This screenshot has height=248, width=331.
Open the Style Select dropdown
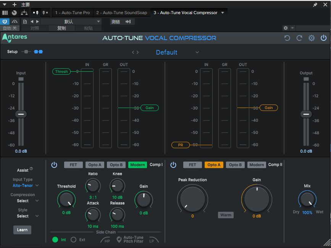[x=27, y=216]
